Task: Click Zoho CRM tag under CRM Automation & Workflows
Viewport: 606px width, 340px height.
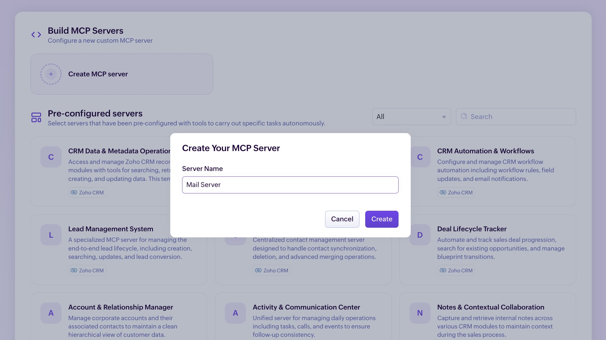Action: pos(456,192)
